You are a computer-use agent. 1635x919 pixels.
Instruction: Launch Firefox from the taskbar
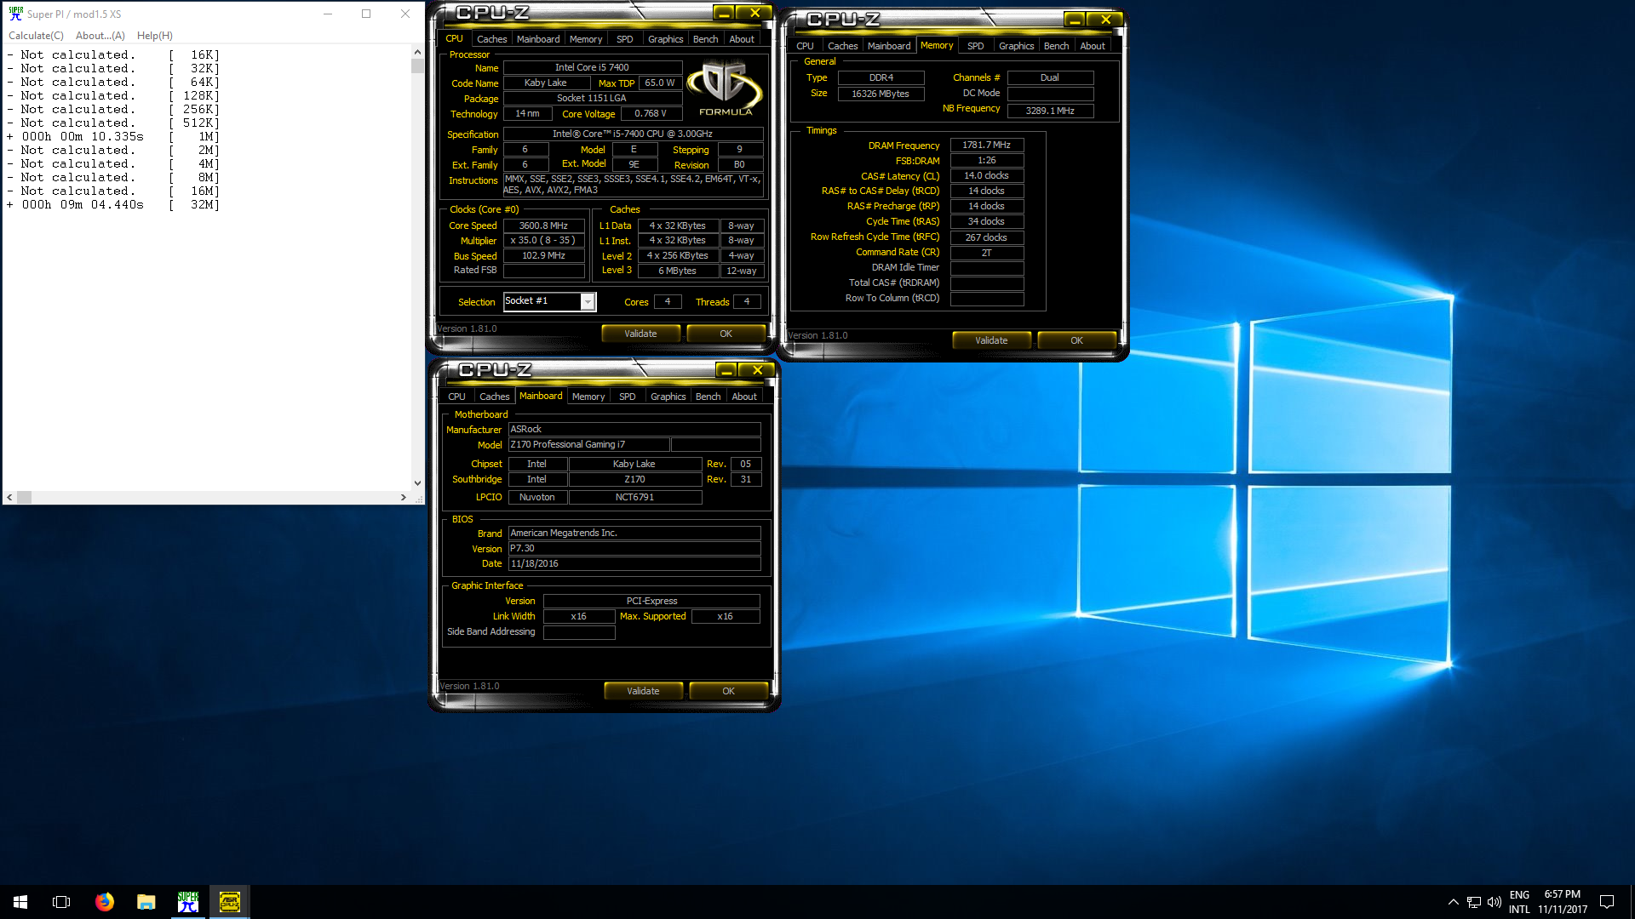point(104,902)
